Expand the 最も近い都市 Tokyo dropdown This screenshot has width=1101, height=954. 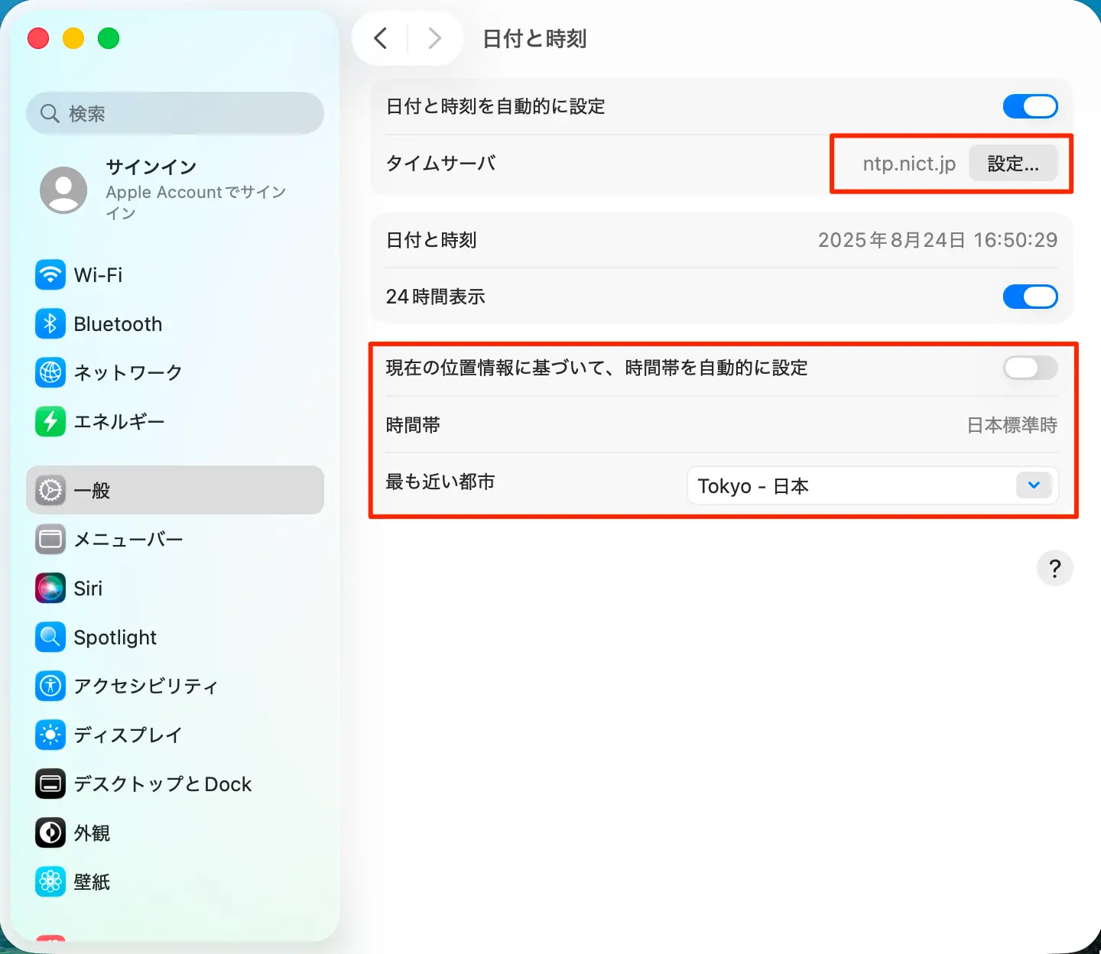872,486
